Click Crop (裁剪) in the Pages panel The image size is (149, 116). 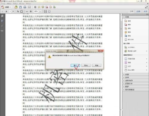(128, 36)
